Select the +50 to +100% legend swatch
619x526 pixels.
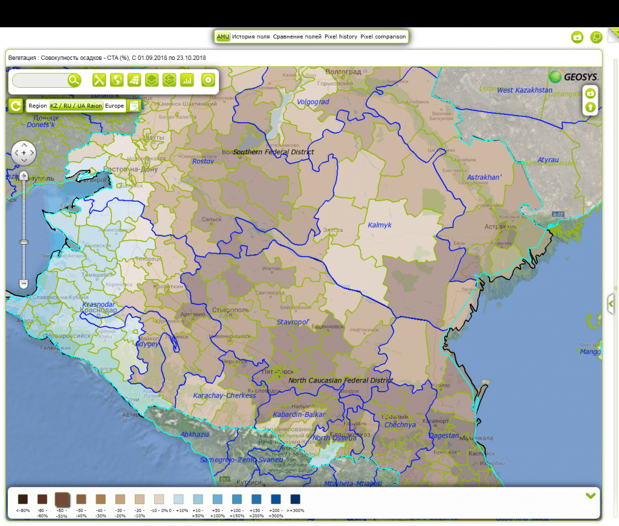(x=218, y=499)
